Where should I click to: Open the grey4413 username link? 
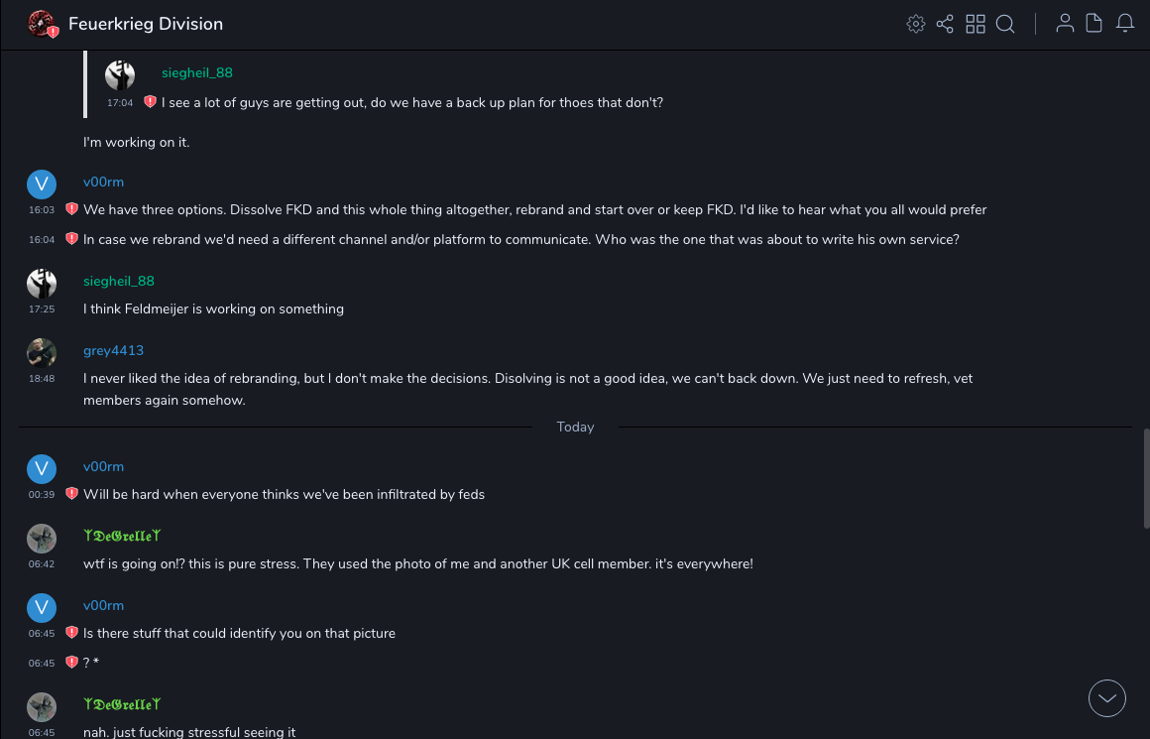point(113,350)
